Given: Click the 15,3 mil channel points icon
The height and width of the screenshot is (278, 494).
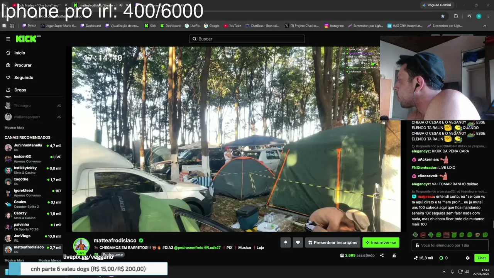Looking at the screenshot, I should [x=415, y=258].
